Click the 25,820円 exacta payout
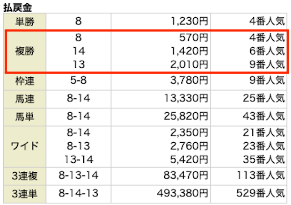Image resolution: width=291 pixels, height=205 pixels. click(186, 116)
